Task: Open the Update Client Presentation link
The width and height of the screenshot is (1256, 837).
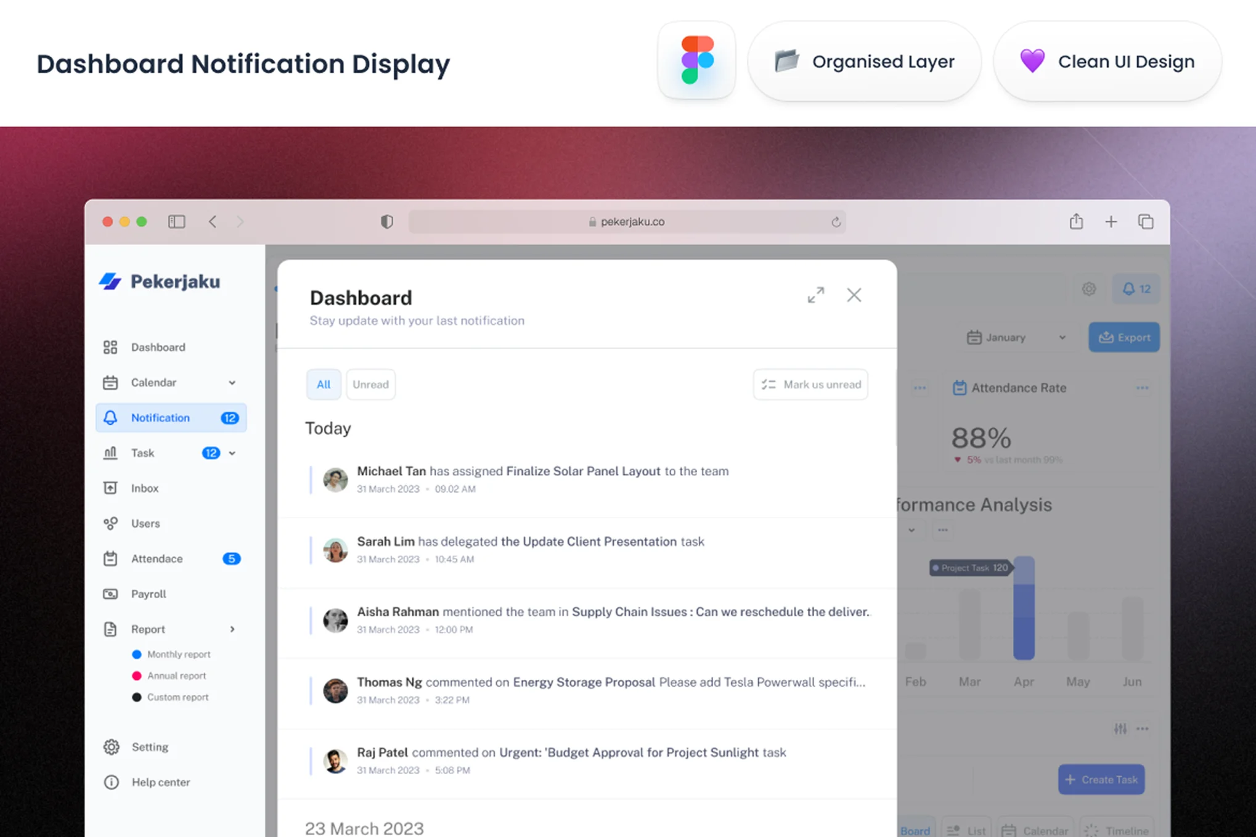Action: [x=589, y=541]
